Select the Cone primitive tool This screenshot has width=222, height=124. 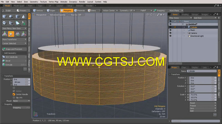pyautogui.click(x=24, y=17)
